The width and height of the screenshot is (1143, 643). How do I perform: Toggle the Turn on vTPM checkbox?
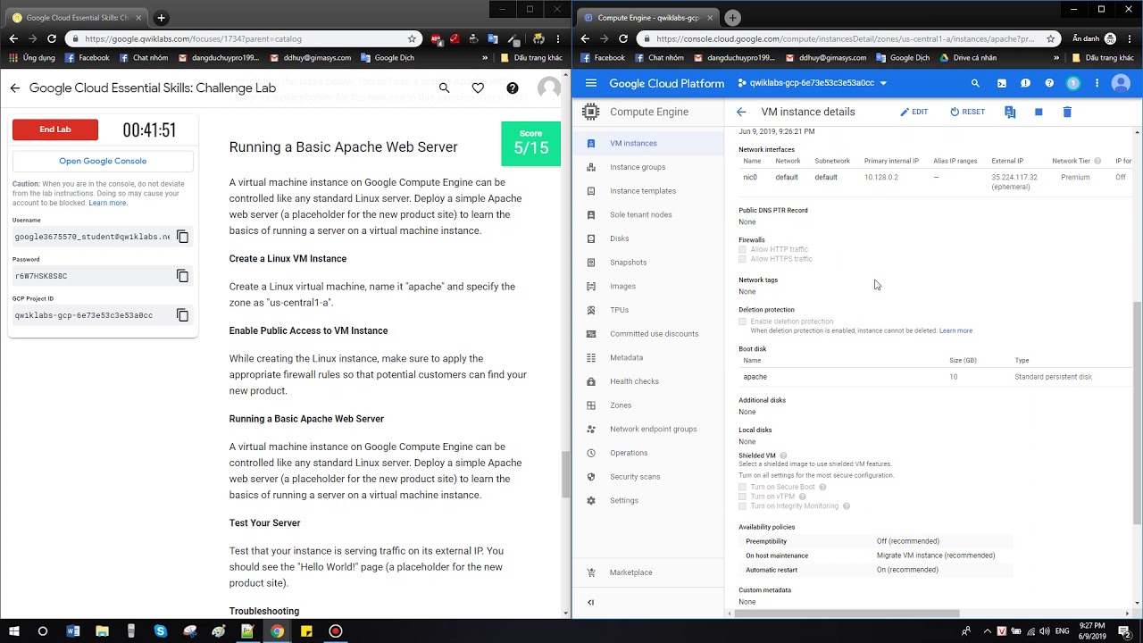[x=742, y=497]
